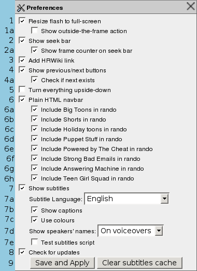Click the Save and Apply button
This screenshot has height=271, width=197.
pos(62,263)
